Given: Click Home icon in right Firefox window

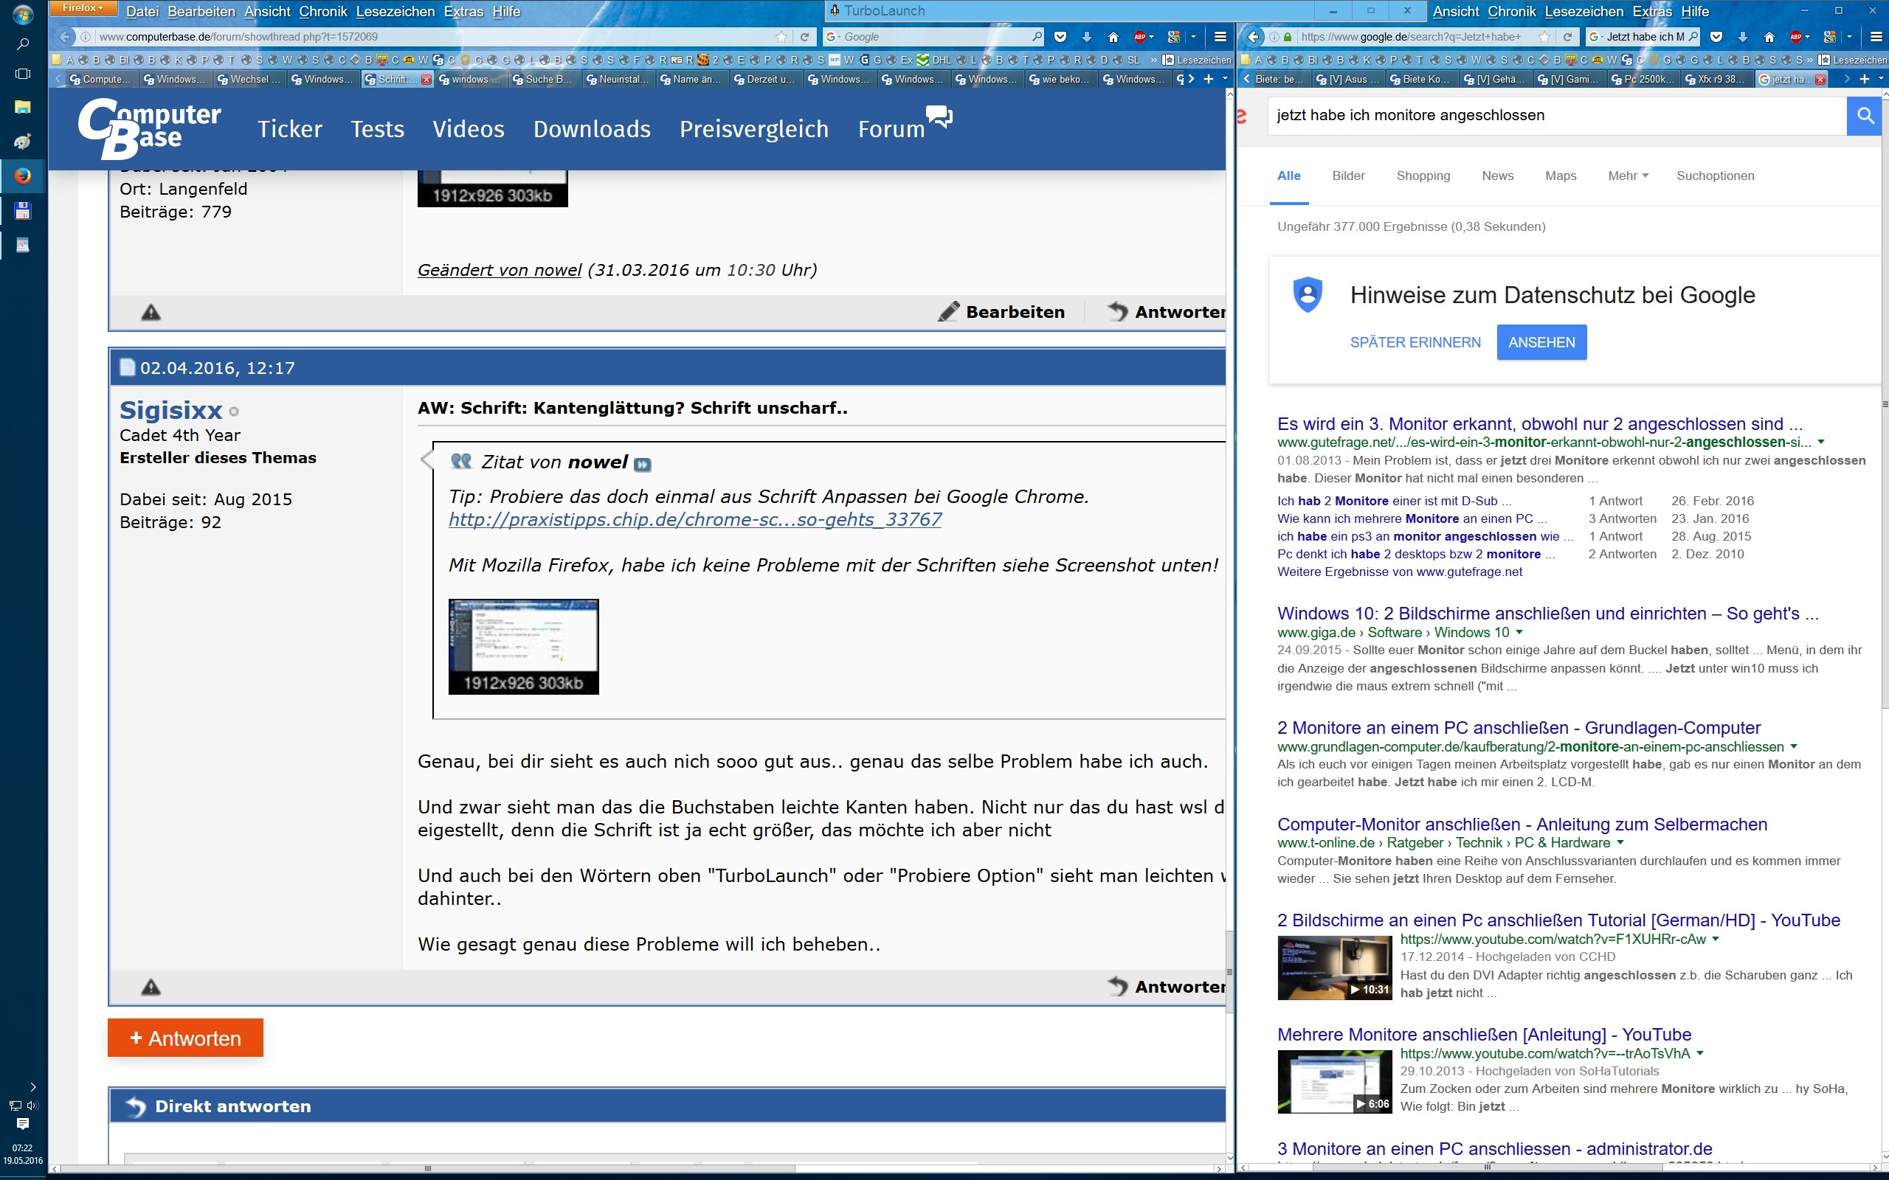Looking at the screenshot, I should coord(1769,37).
